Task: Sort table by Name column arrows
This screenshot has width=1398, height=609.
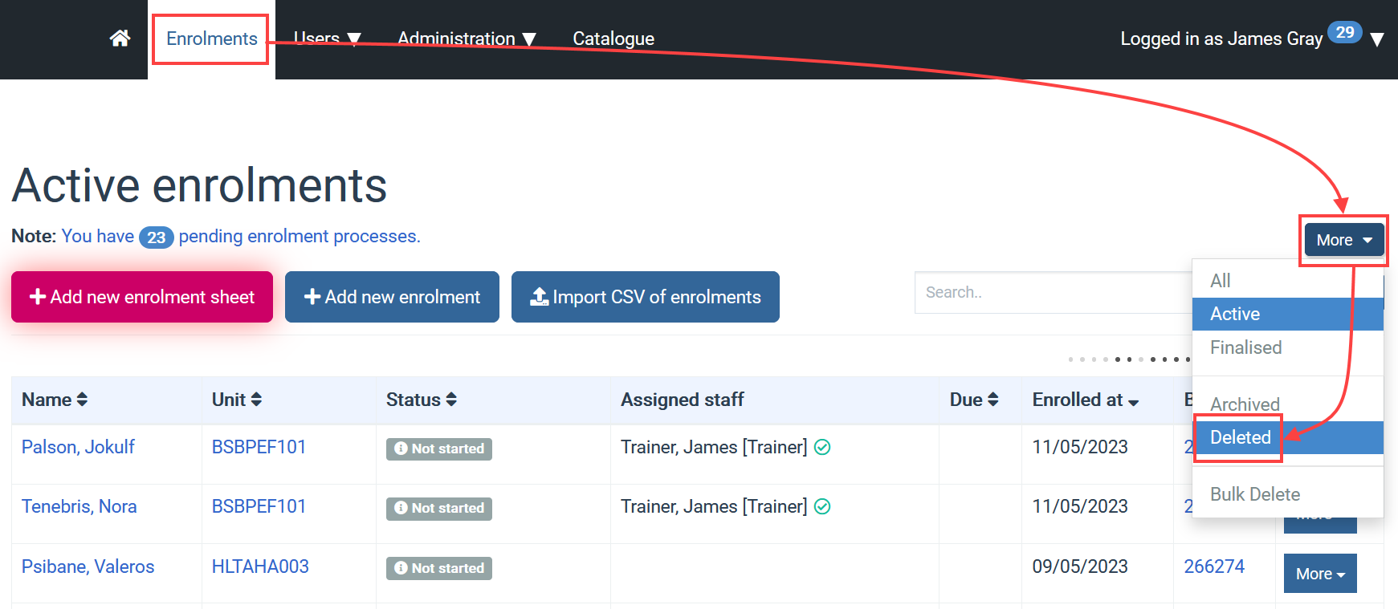Action: tap(82, 400)
